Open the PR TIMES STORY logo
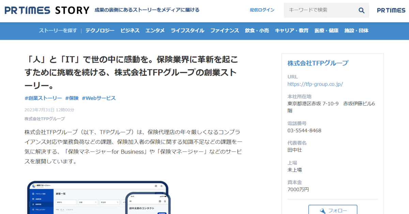 47,10
